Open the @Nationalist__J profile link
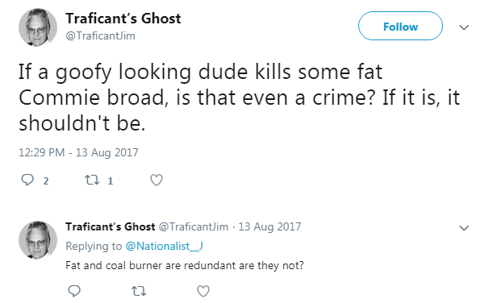 tap(164, 246)
